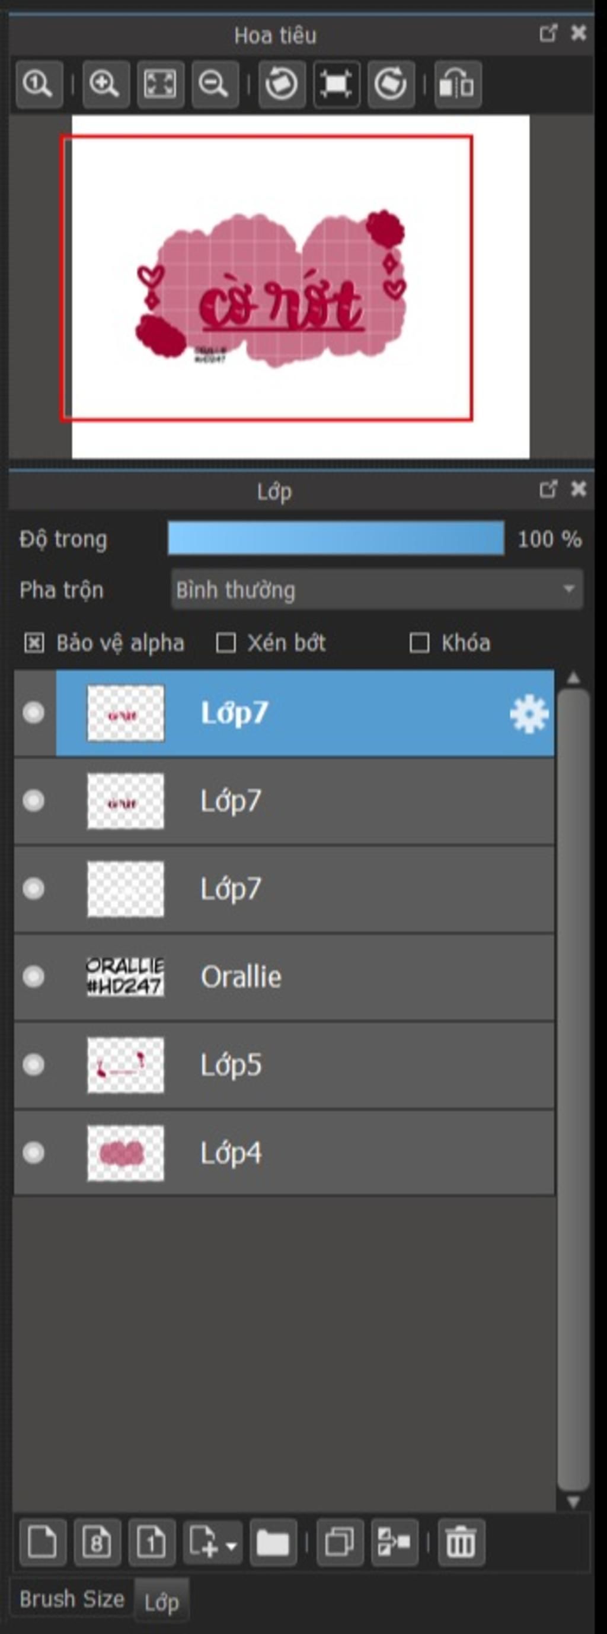Screen dimensions: 607x1634
Task: Toggle the Bảo vệ alpha checkbox
Action: click(34, 643)
